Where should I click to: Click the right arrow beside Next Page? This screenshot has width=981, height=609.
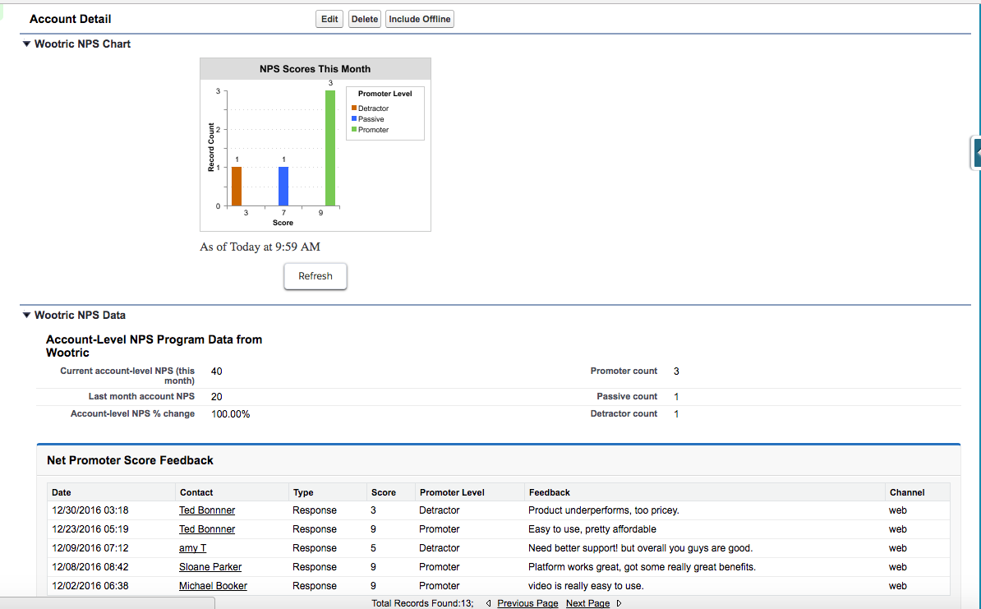pos(619,603)
